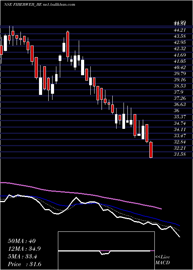Click the 39.79 price axis label

(x=179, y=74)
